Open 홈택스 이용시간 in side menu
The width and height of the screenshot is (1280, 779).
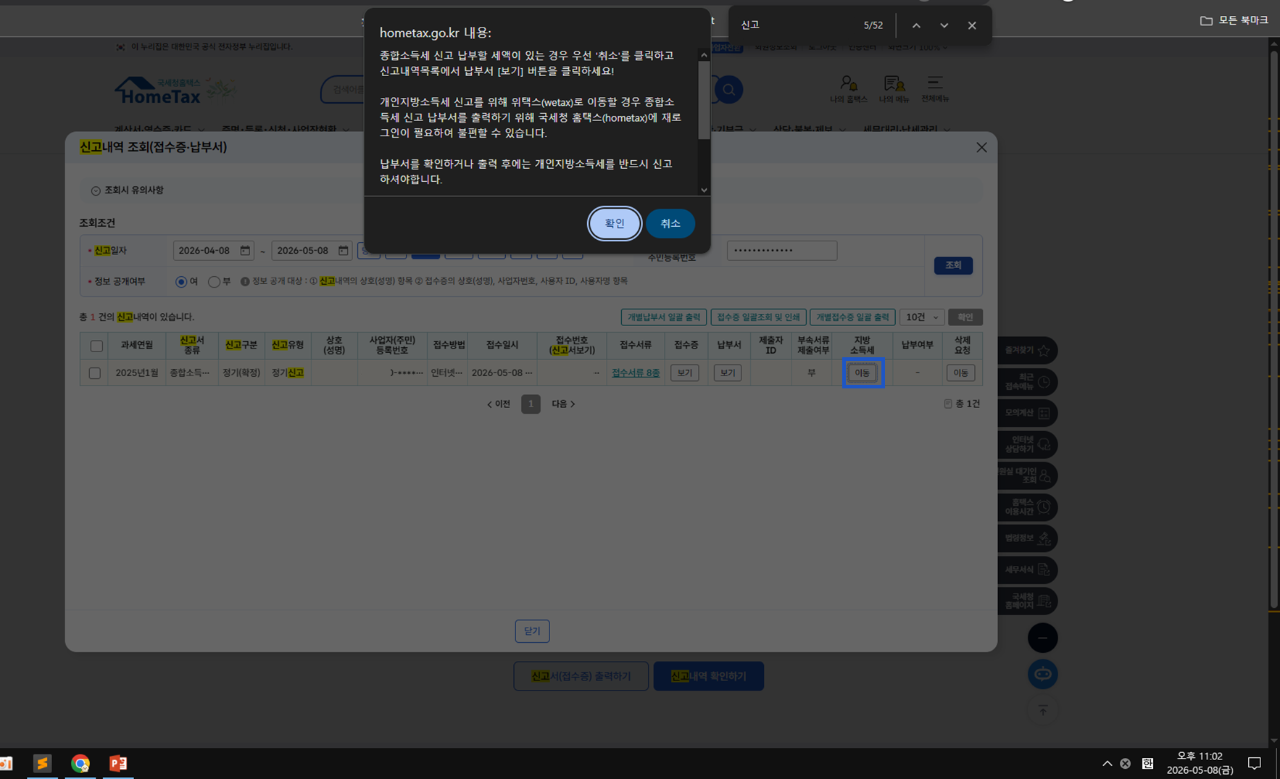(x=1027, y=507)
